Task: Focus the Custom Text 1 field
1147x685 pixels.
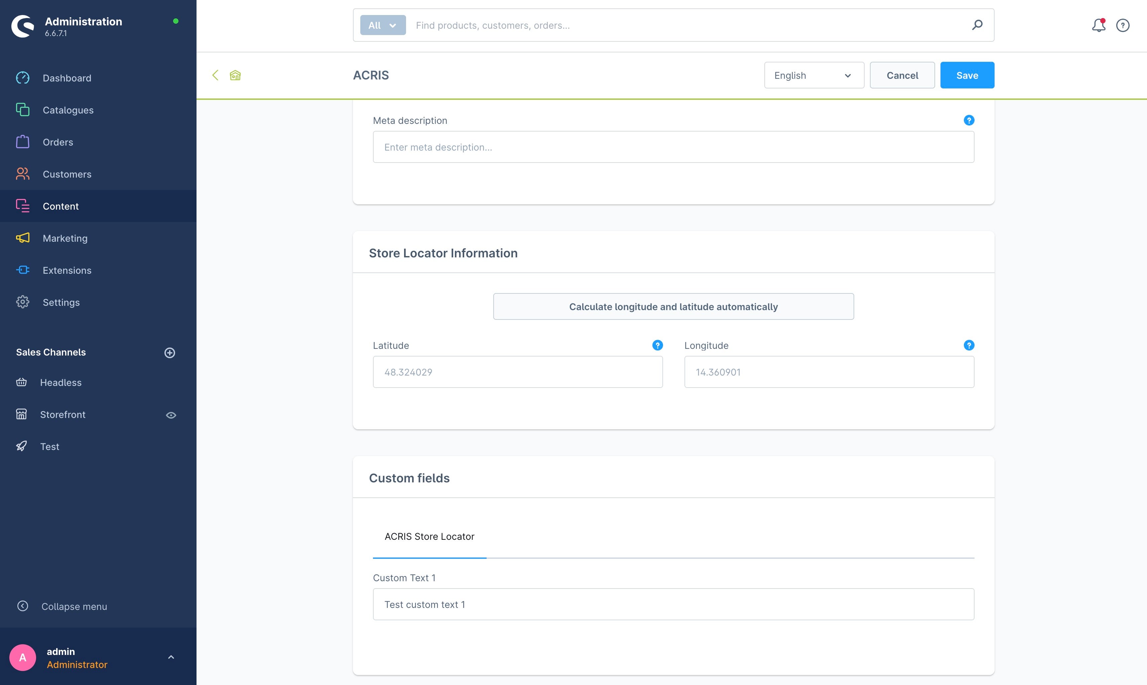Action: point(673,604)
